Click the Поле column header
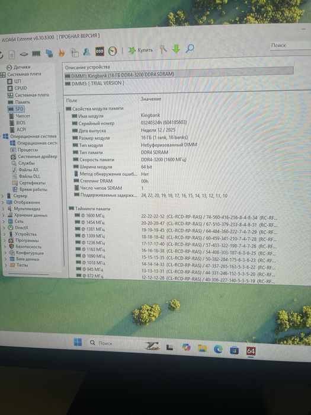311x415 pixels. tap(72, 101)
